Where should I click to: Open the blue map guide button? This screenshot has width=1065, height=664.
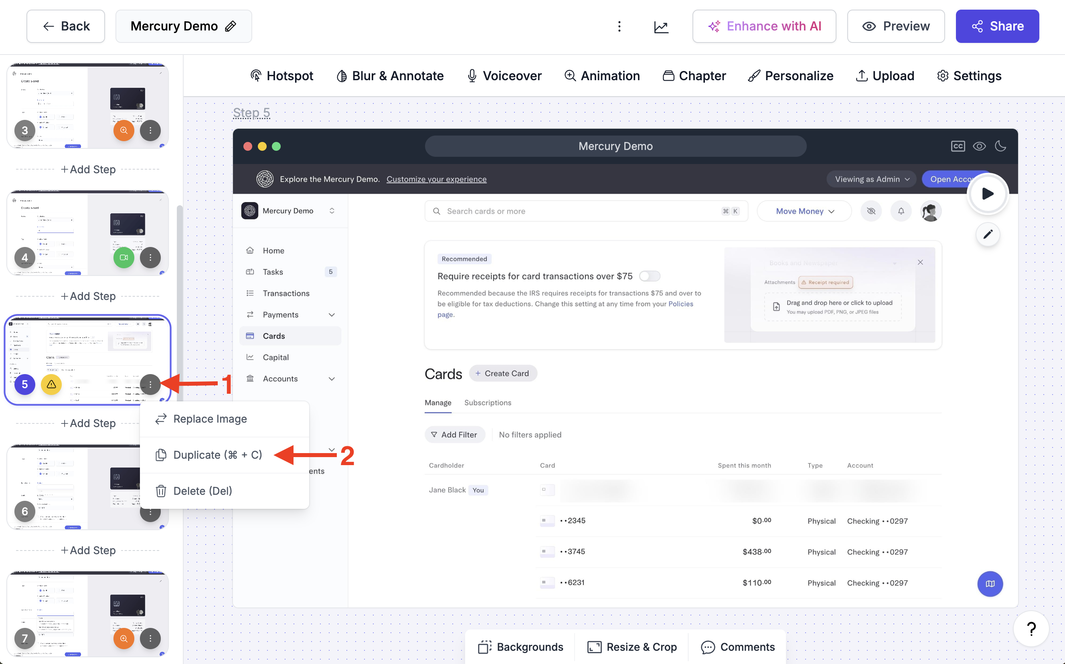(x=990, y=584)
